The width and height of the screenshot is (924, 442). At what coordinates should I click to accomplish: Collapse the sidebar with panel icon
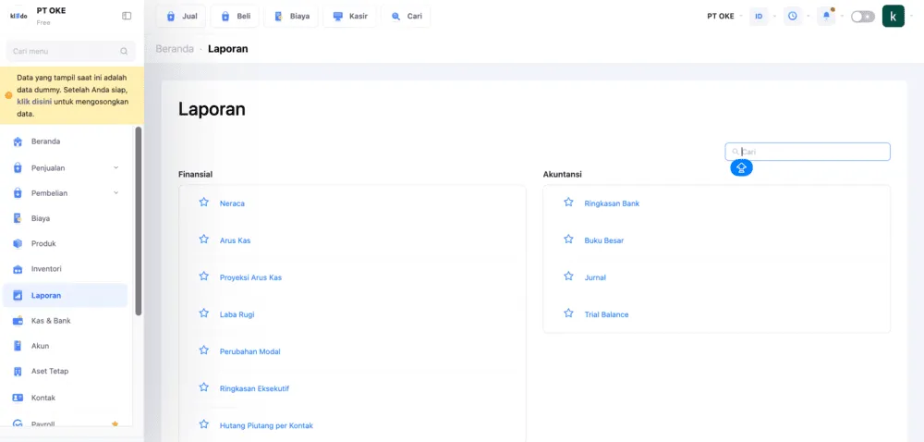coord(127,16)
